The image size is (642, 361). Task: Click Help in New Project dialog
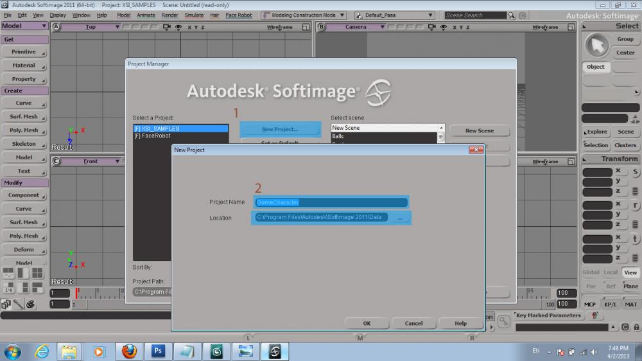[x=460, y=323]
